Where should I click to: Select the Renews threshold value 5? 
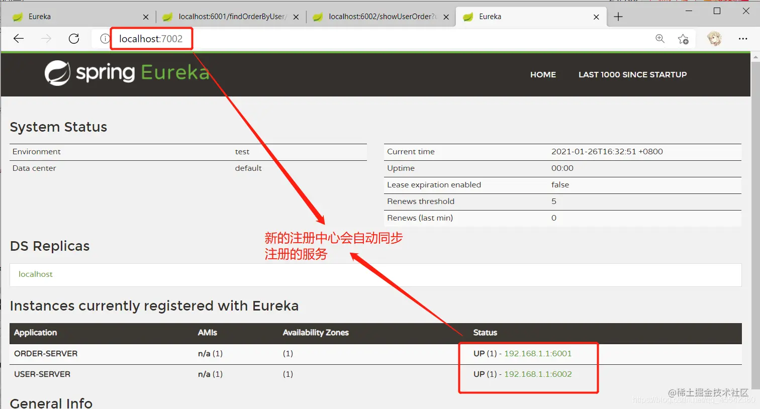pyautogui.click(x=554, y=201)
